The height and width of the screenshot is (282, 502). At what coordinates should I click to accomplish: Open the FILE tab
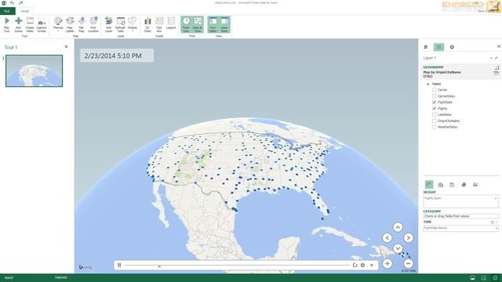[x=7, y=11]
